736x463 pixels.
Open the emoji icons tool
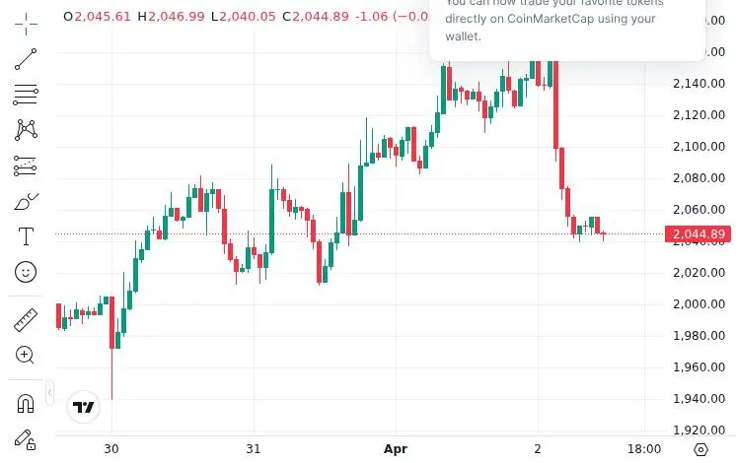coord(26,271)
